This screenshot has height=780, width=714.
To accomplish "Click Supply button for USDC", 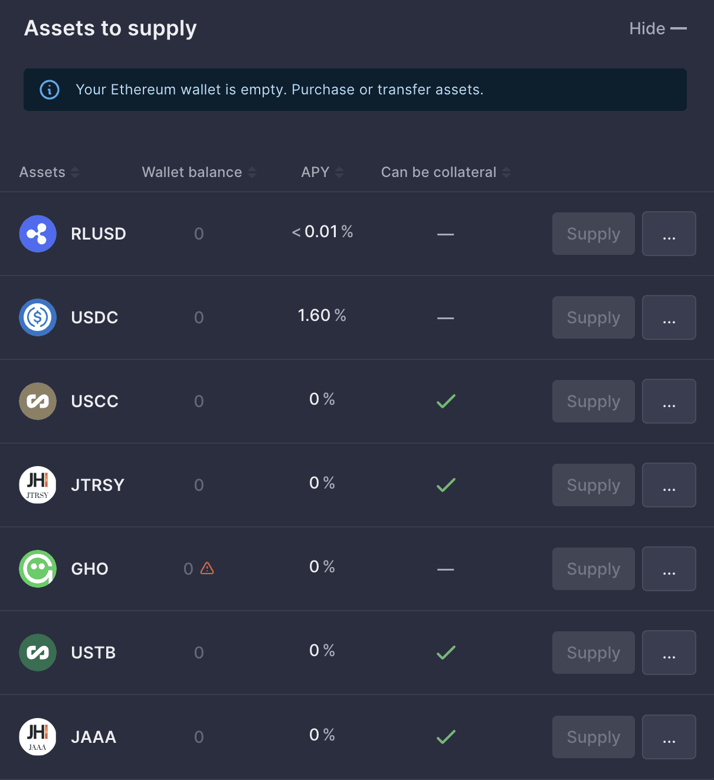I will coord(594,317).
